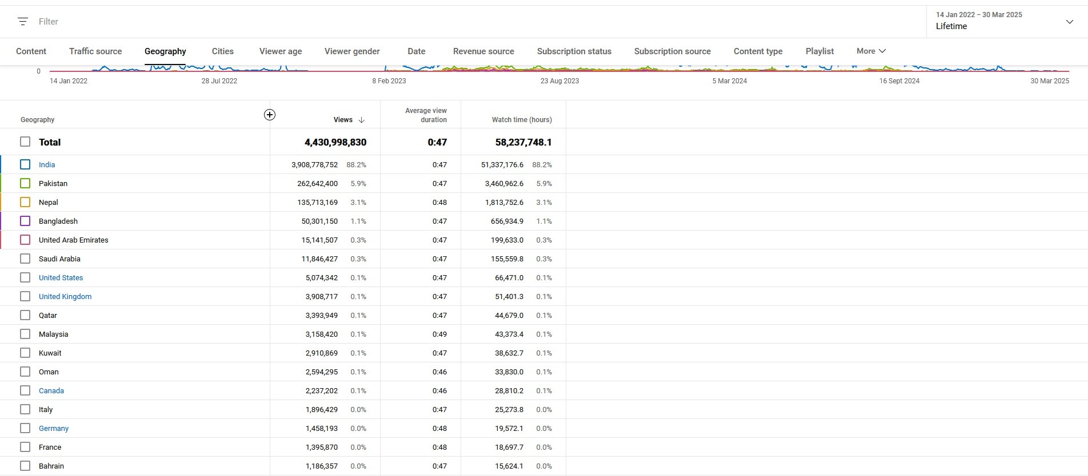Go to the Revenue source tab
This screenshot has height=476, width=1088.
click(x=483, y=51)
